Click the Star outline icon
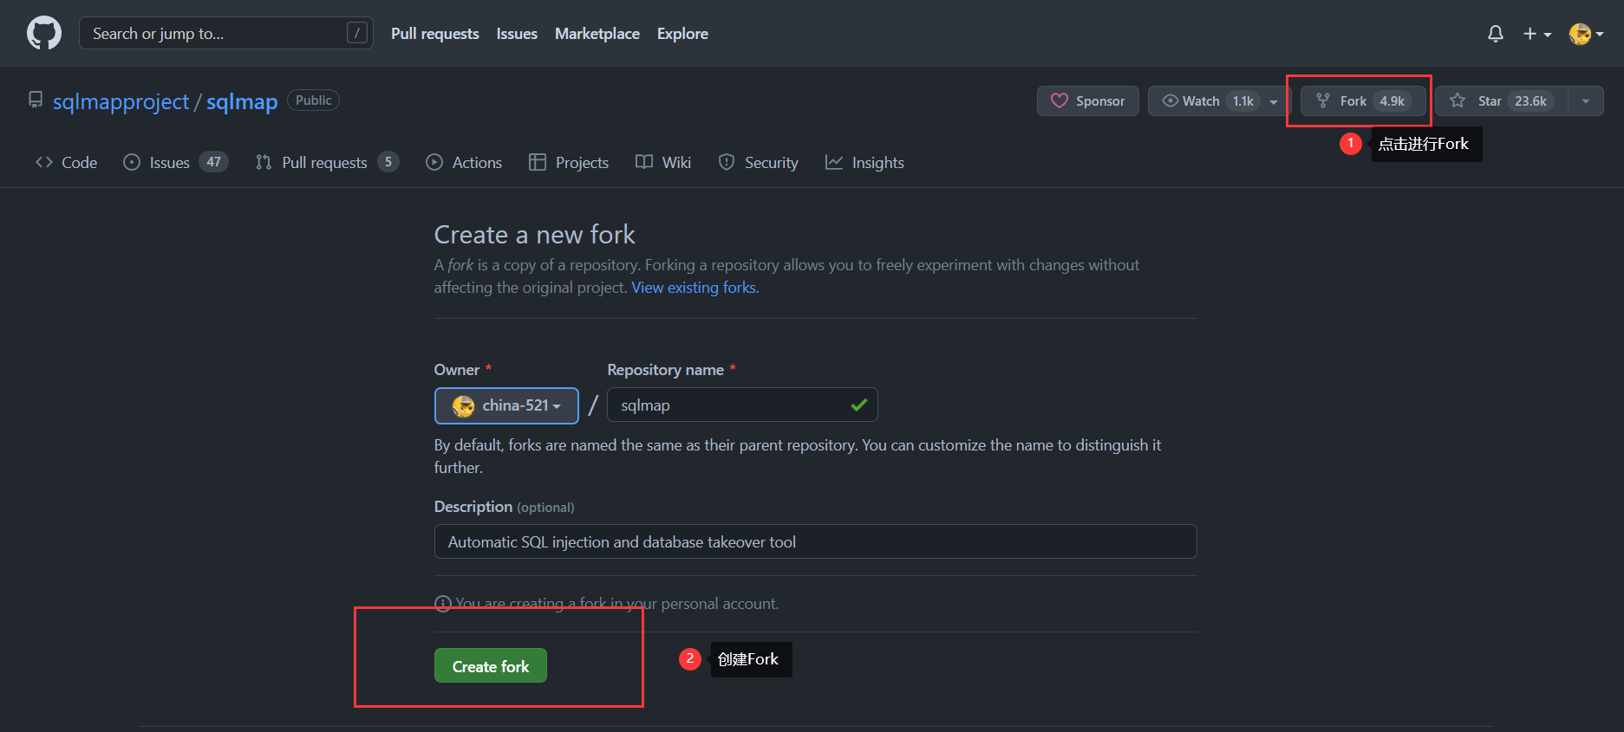 pyautogui.click(x=1458, y=100)
